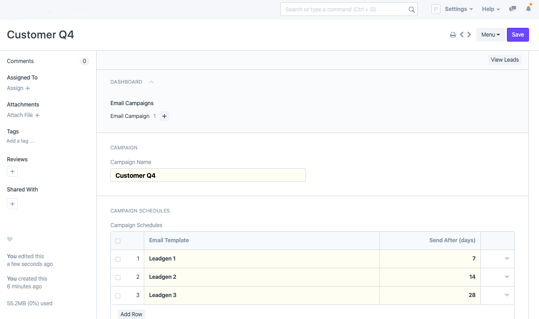Like this document with heart icon
This screenshot has width=539, height=319.
click(10, 239)
